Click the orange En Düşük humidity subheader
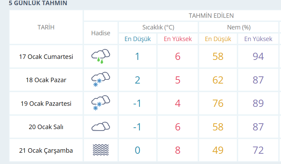281x164 pixels. pos(218,39)
